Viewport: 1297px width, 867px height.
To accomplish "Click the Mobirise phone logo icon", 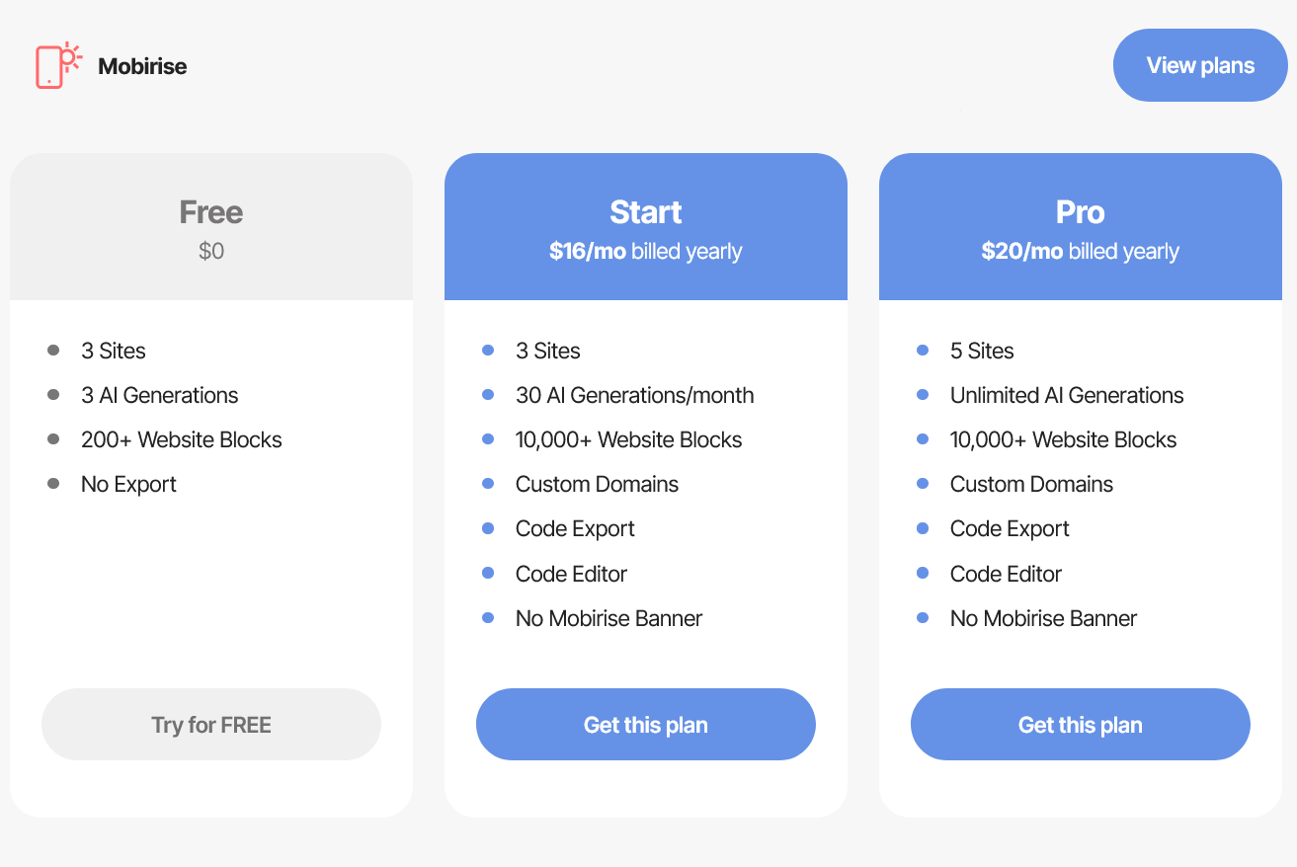I will 57,66.
